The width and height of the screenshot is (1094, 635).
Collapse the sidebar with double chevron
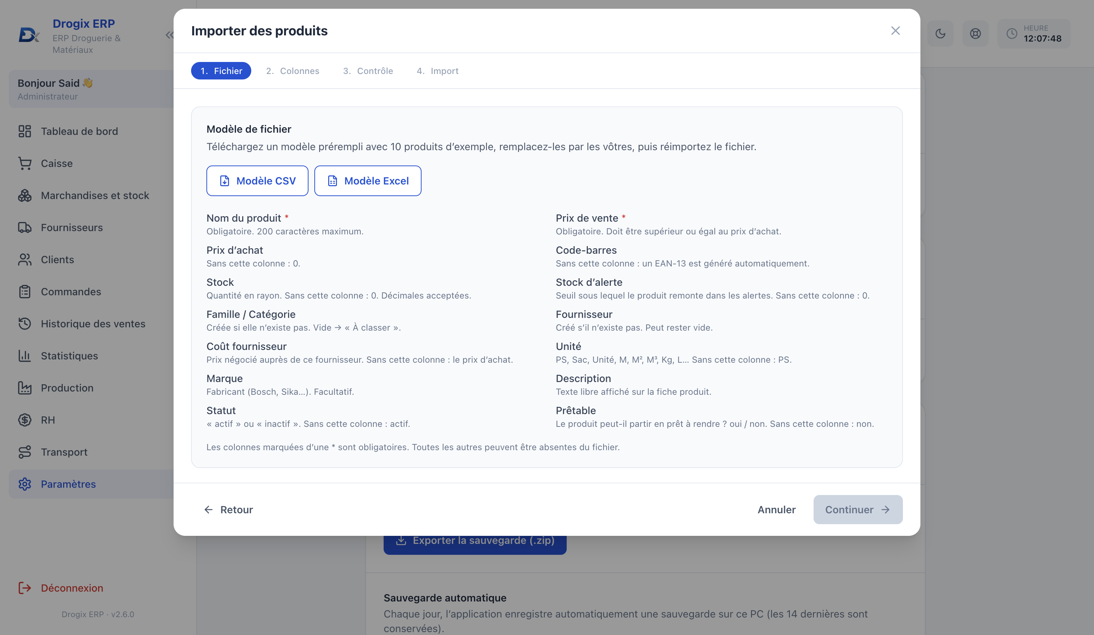click(x=169, y=35)
